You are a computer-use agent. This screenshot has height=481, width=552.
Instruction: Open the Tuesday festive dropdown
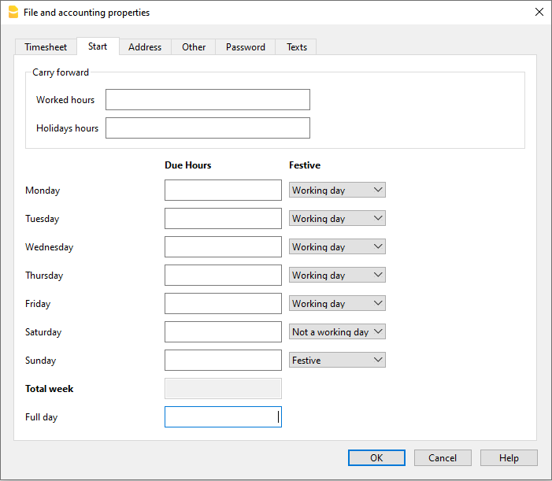point(337,219)
